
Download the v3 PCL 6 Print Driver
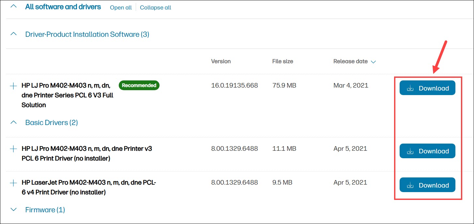click(x=427, y=151)
